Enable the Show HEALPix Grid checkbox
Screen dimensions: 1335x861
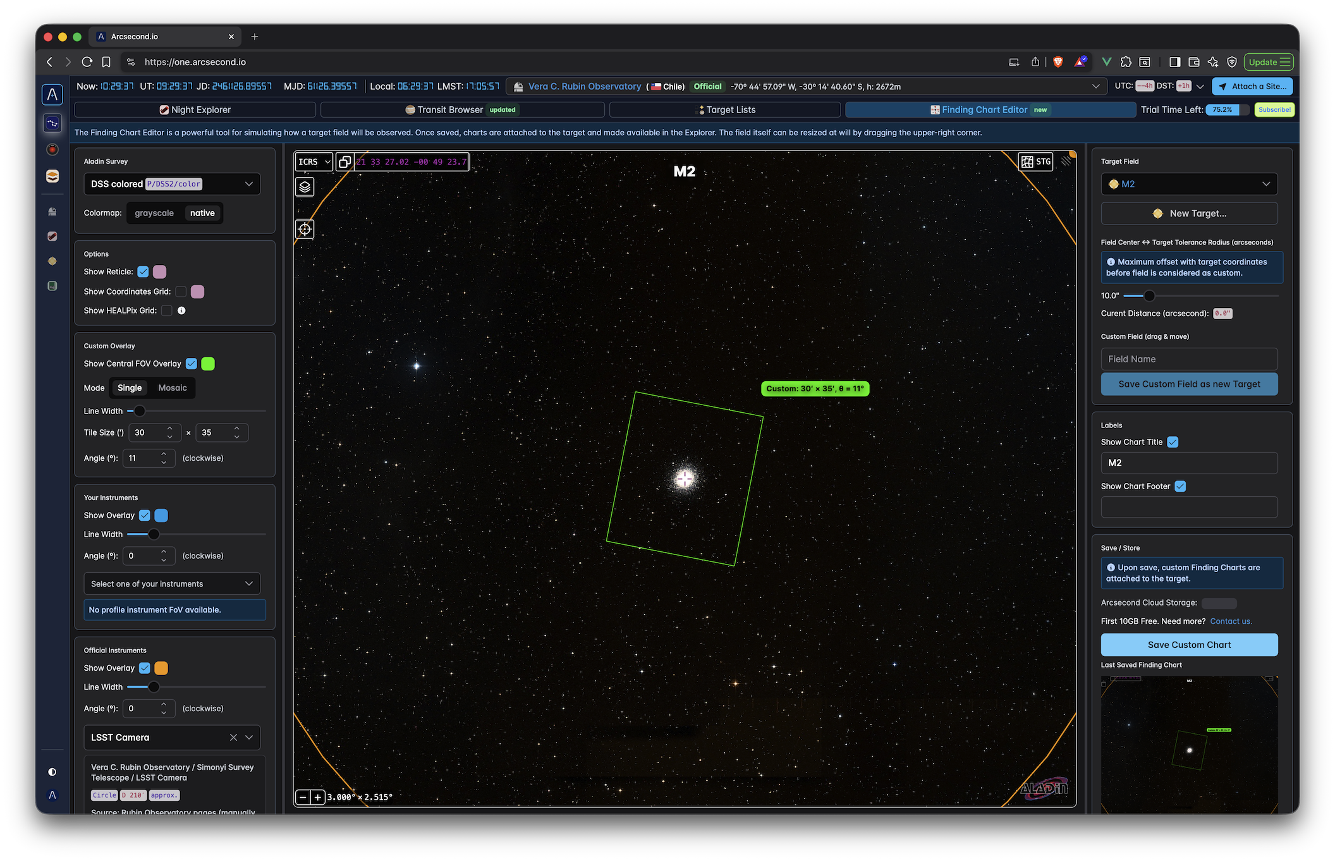point(167,310)
